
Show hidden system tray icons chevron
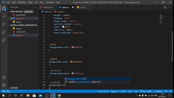(x=136, y=96)
